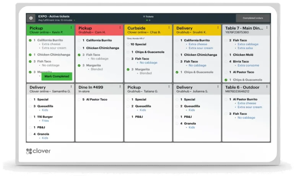
Task: Click 'Avg fulfillment time: 12 minutes' text
Action: tap(55, 20)
